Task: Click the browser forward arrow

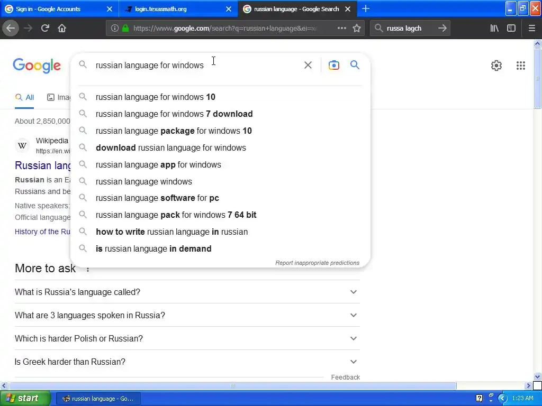Action: click(x=28, y=29)
